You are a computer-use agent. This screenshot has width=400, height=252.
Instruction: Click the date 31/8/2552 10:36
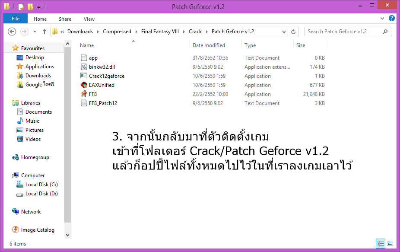(x=210, y=57)
